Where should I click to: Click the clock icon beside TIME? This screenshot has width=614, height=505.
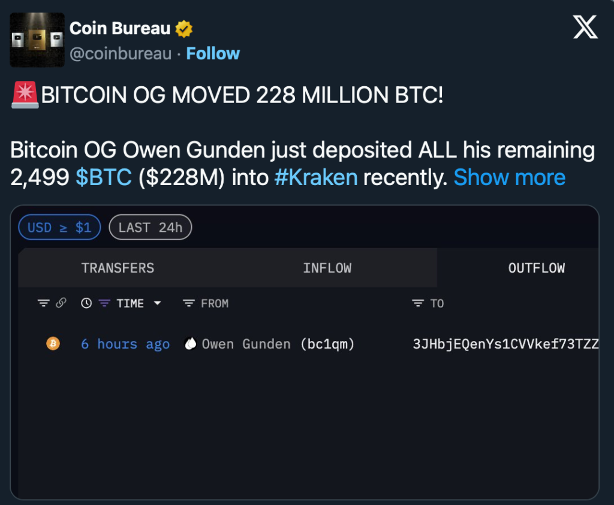pyautogui.click(x=86, y=303)
